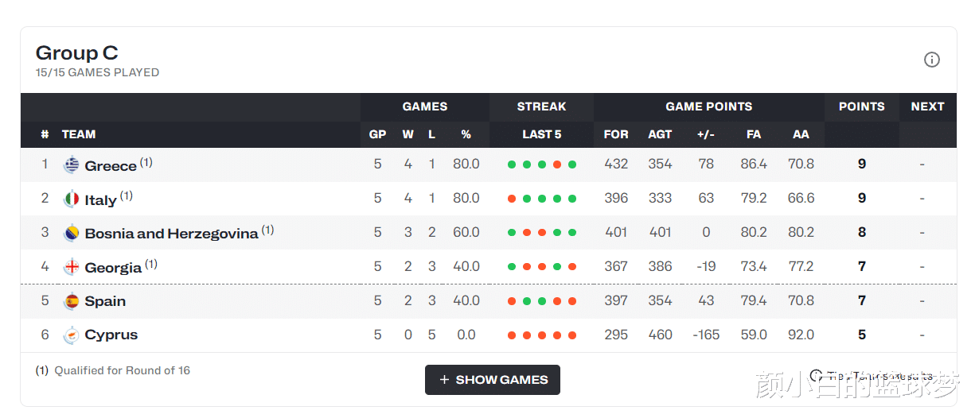Image resolution: width=975 pixels, height=418 pixels.
Task: Open the Greece team link
Action: [111, 166]
